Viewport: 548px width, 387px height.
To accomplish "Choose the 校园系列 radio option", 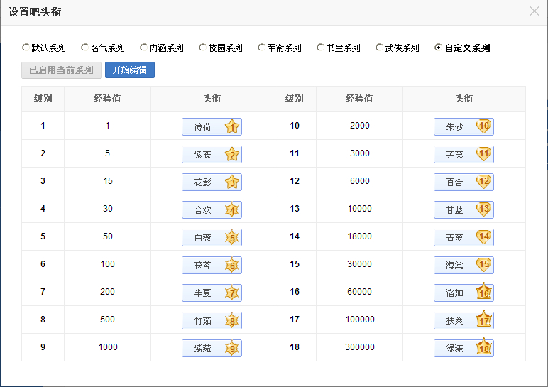I will click(x=202, y=47).
